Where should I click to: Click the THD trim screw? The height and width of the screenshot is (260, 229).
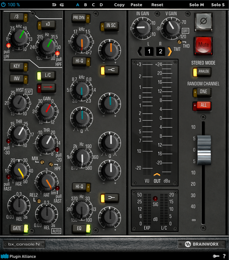[180, 42]
